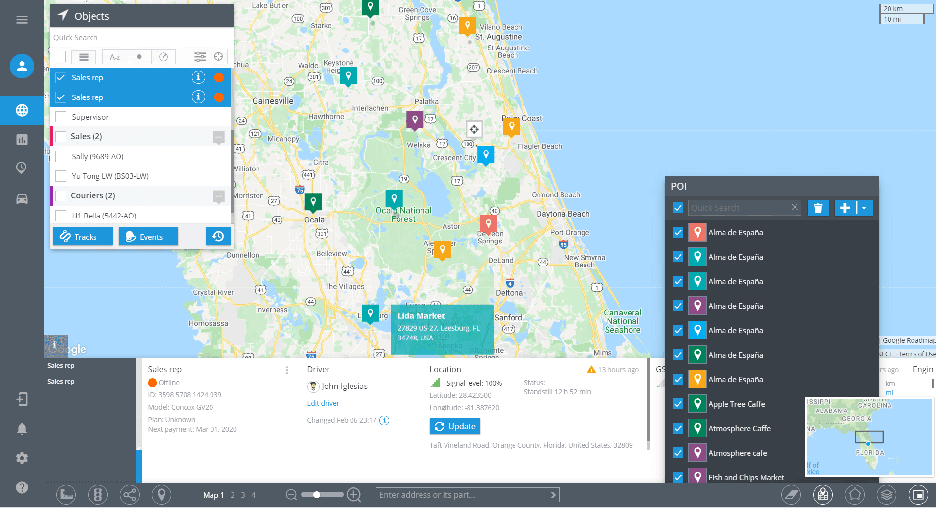The width and height of the screenshot is (936, 508).
Task: Uncheck the Apple Tree Caffe POI checkbox
Action: click(678, 404)
